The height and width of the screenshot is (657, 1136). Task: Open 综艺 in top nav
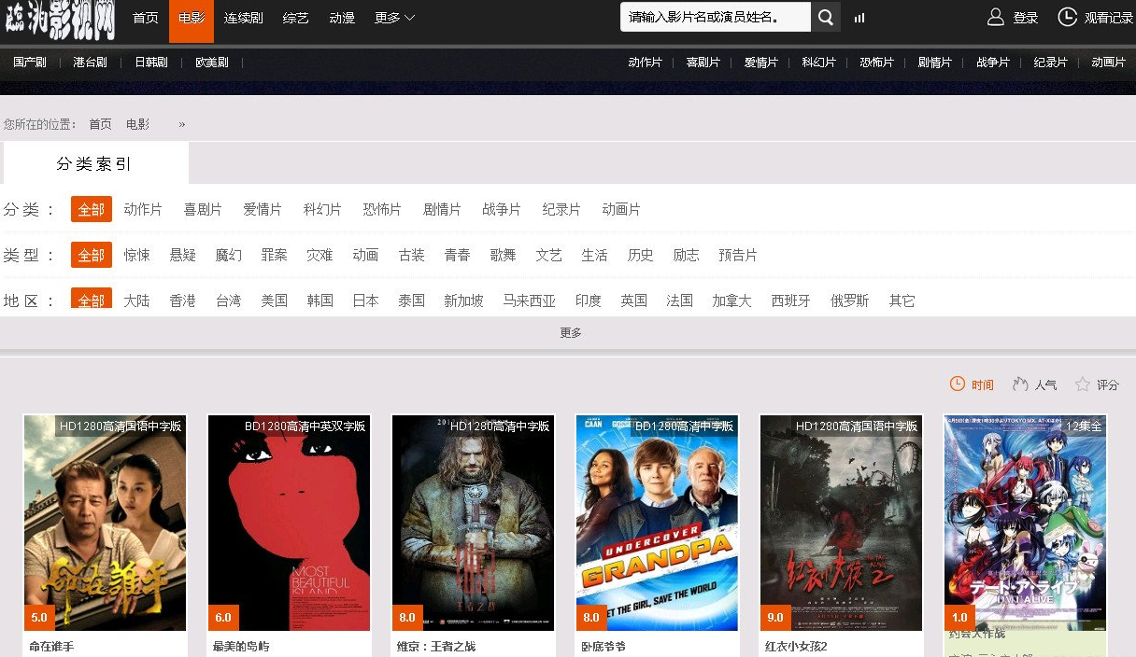click(296, 18)
